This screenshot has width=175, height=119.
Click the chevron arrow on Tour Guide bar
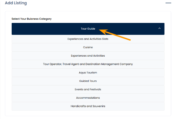click(x=159, y=28)
